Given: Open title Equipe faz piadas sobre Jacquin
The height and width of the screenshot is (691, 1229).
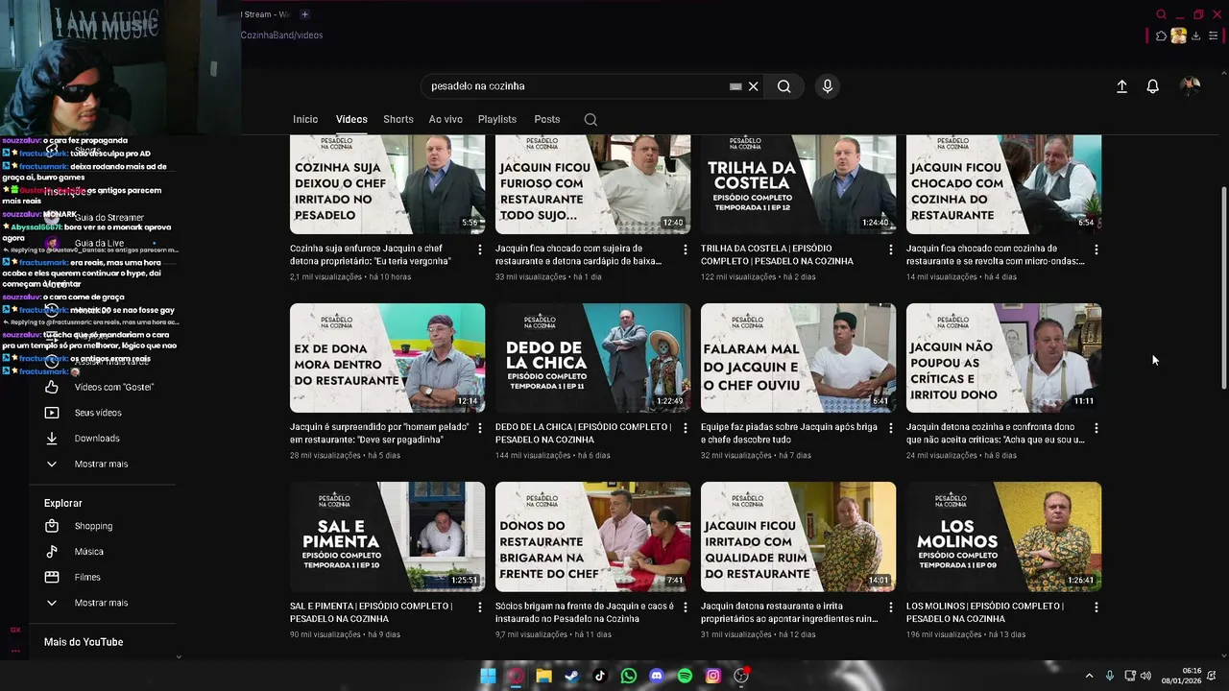Looking at the screenshot, I should click(x=789, y=433).
